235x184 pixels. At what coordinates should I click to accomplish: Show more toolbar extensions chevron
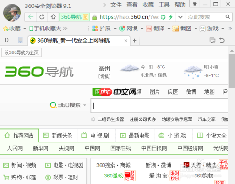coord(230,29)
